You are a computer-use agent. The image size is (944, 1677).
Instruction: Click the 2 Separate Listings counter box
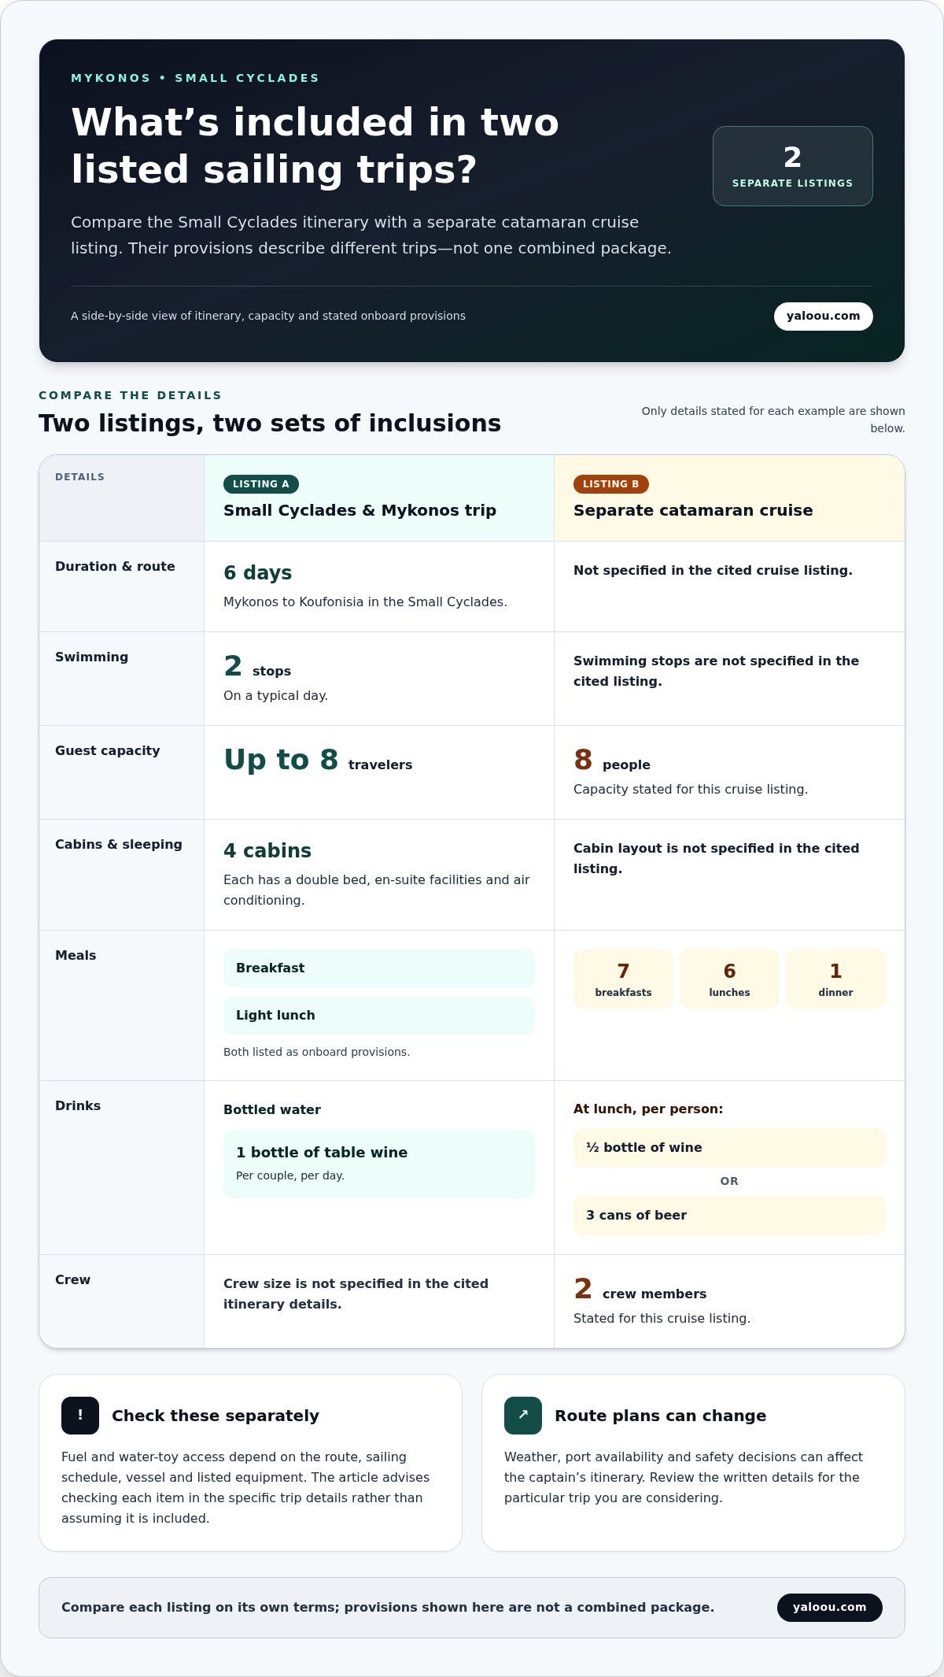click(x=792, y=166)
